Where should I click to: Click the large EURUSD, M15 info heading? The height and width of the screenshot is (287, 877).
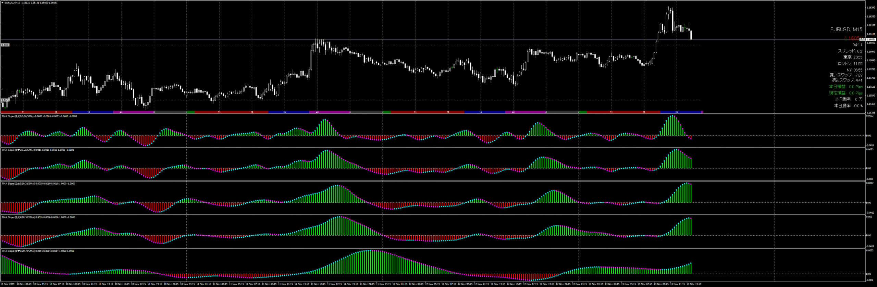pos(846,29)
